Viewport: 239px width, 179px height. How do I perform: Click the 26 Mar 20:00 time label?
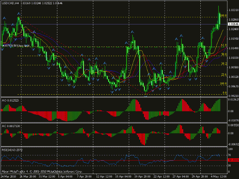pos(28,177)
